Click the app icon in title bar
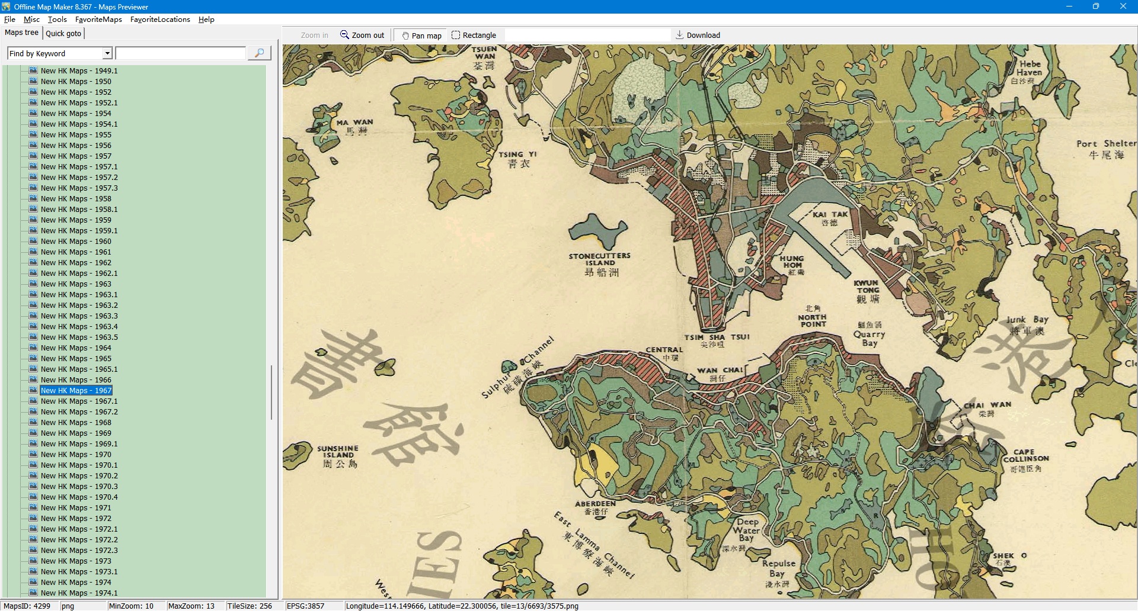The height and width of the screenshot is (611, 1138). 6,7
